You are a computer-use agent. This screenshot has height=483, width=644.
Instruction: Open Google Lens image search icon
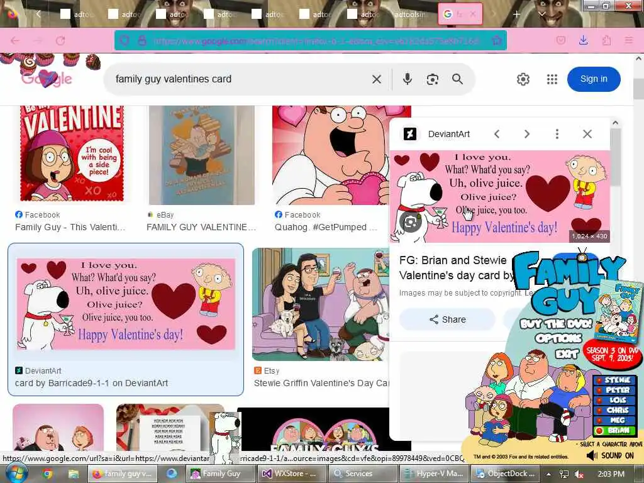click(x=432, y=79)
